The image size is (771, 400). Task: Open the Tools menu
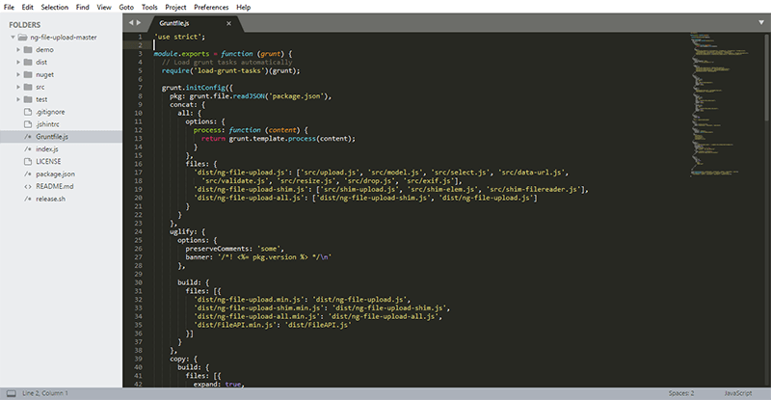coord(149,7)
